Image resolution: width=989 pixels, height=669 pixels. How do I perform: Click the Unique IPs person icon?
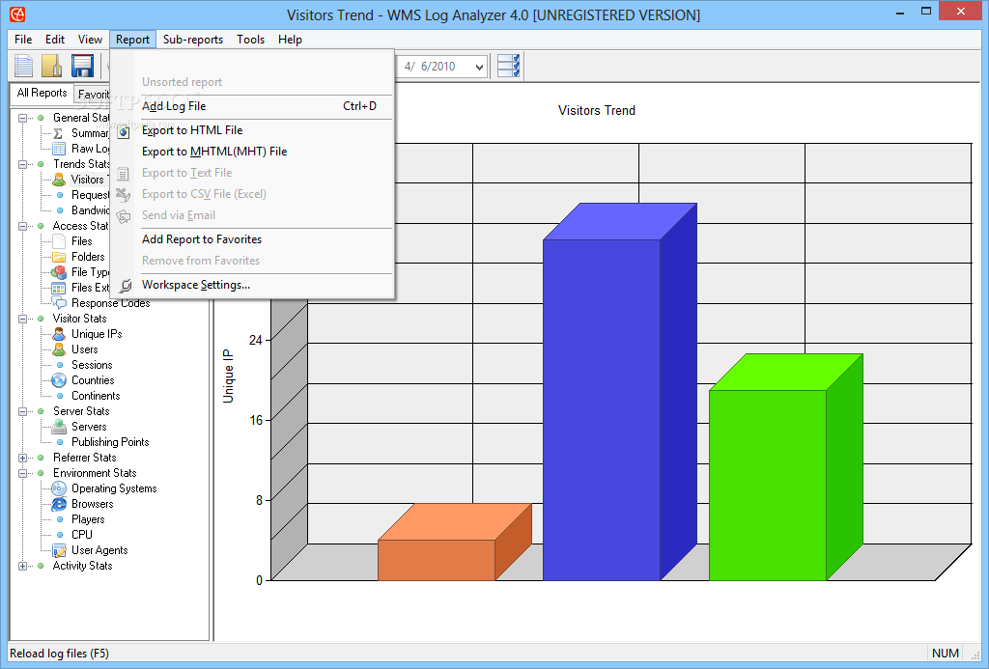click(59, 334)
